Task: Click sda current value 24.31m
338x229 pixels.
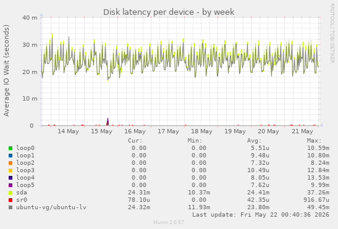Action: tap(139, 193)
